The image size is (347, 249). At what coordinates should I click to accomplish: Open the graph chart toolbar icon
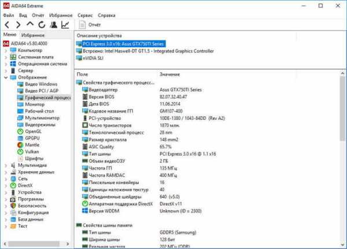(x=65, y=25)
